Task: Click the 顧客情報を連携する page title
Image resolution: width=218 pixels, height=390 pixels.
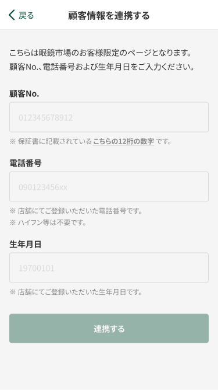Action: 109,15
